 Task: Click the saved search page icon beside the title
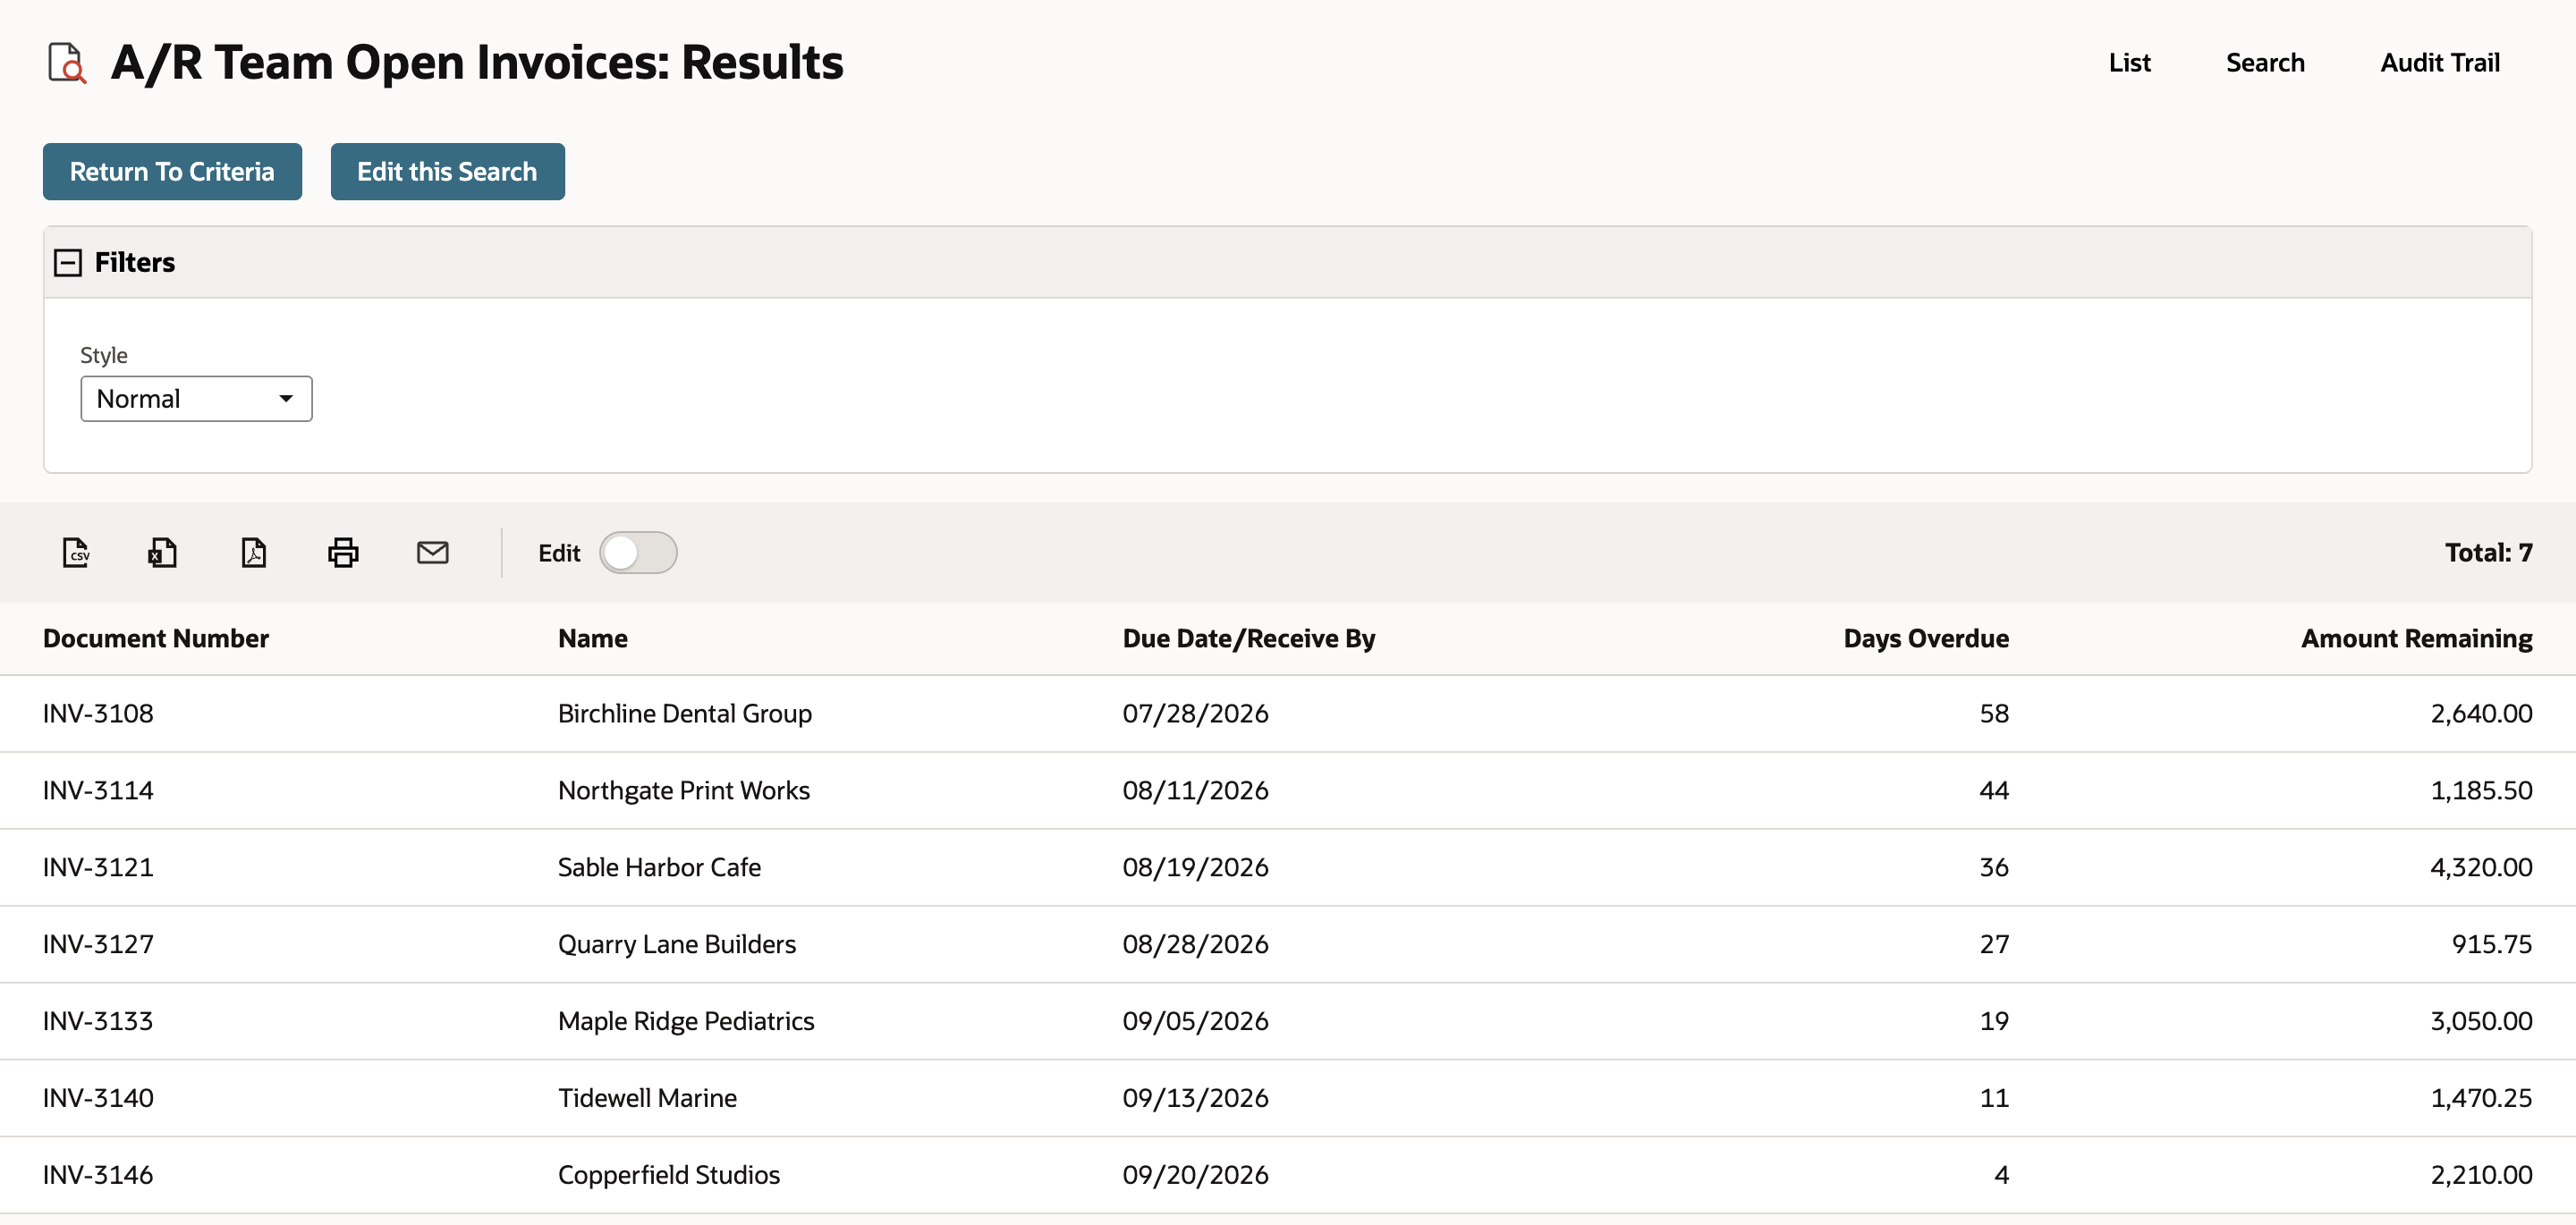click(68, 63)
